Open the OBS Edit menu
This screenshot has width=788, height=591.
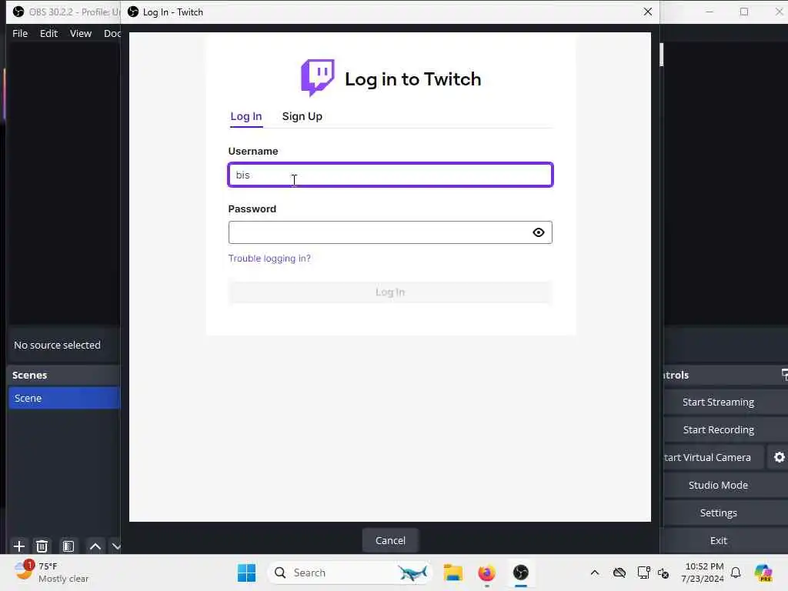48,33
